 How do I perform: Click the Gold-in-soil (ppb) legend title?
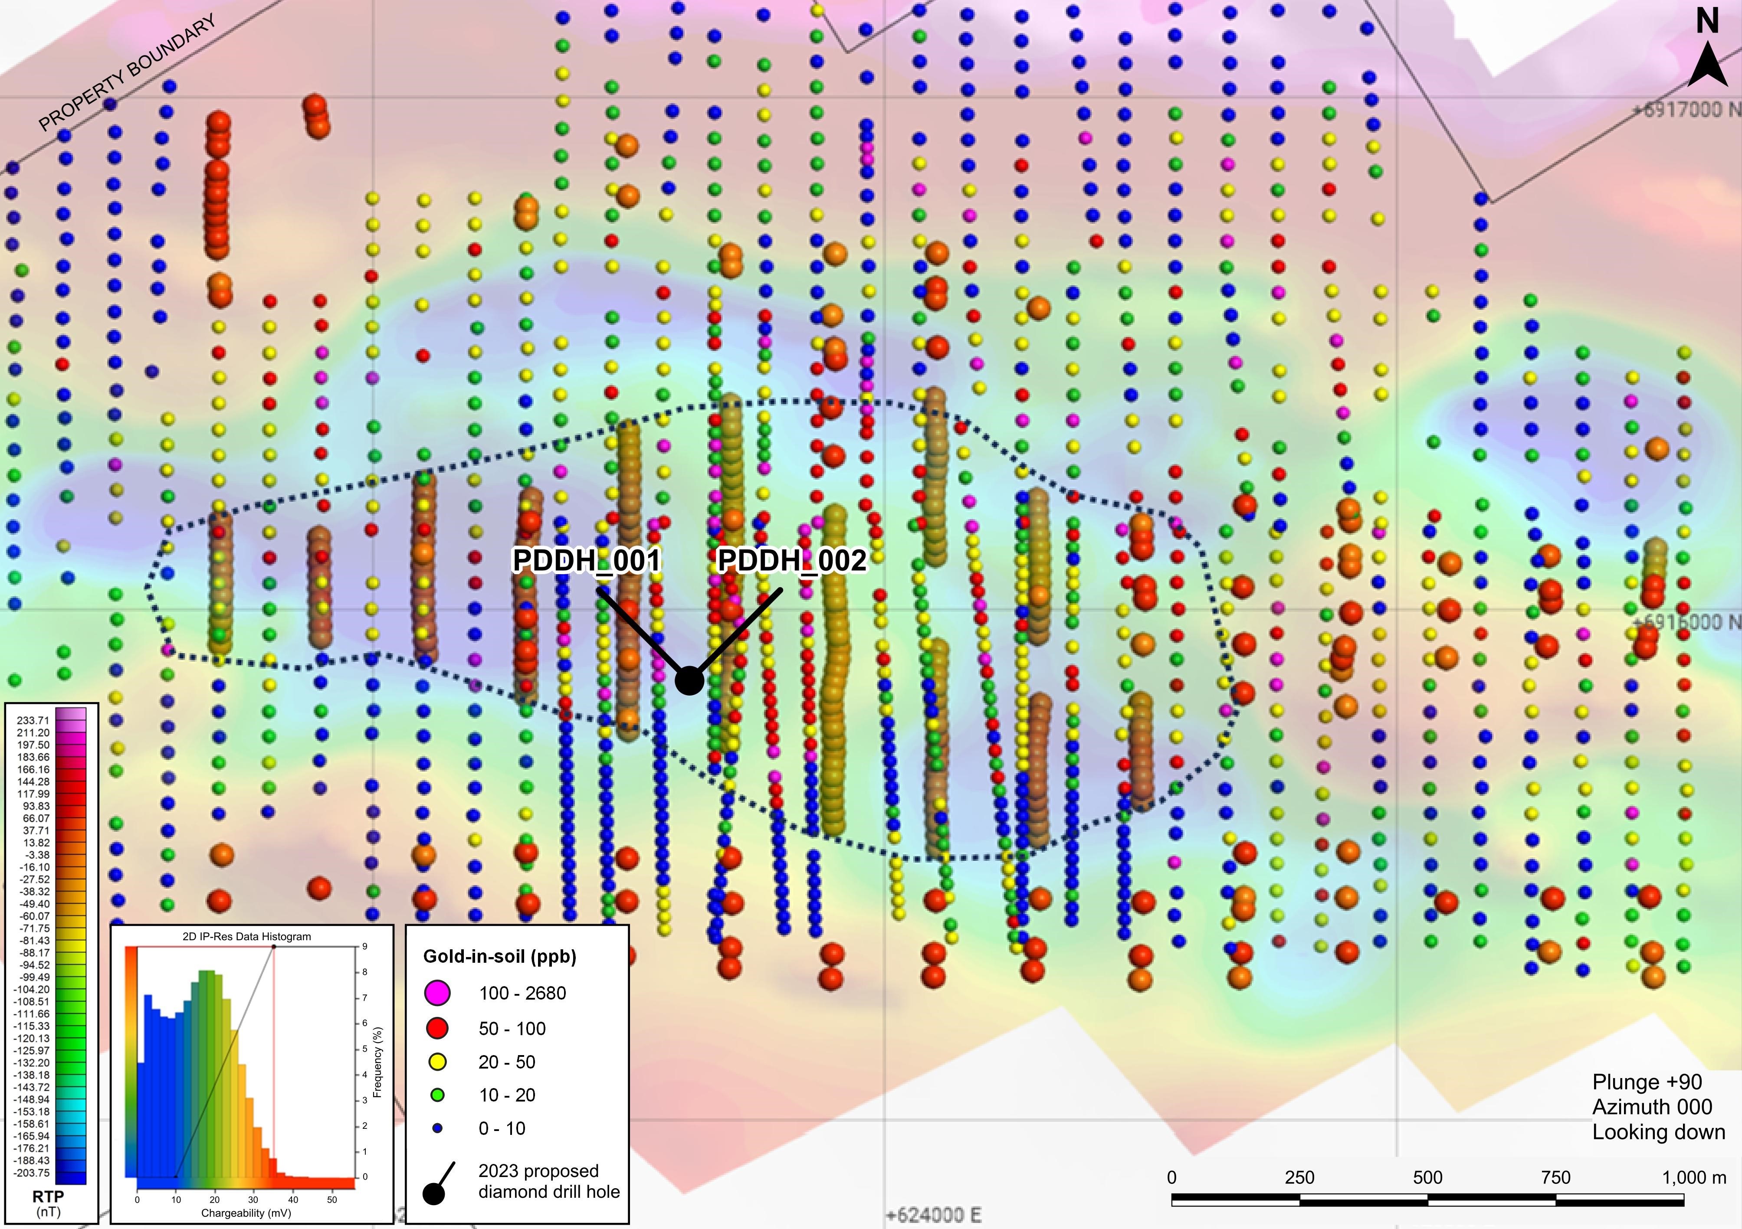(x=499, y=956)
